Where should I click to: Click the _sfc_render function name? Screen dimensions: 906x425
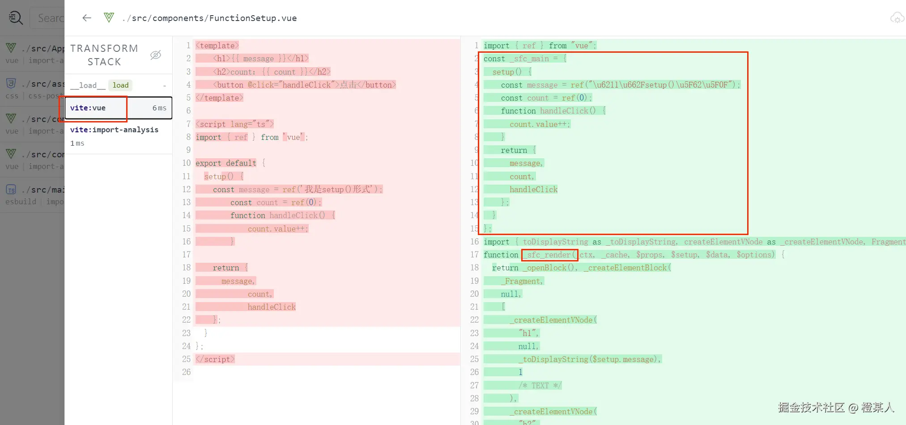[548, 255]
